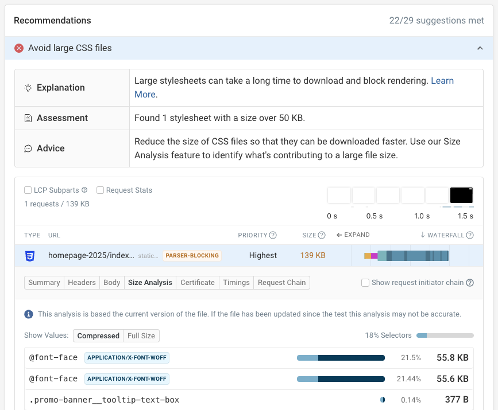Viewport: 498px width, 410px height.
Task: Follow the Learn More link
Action: 442,81
